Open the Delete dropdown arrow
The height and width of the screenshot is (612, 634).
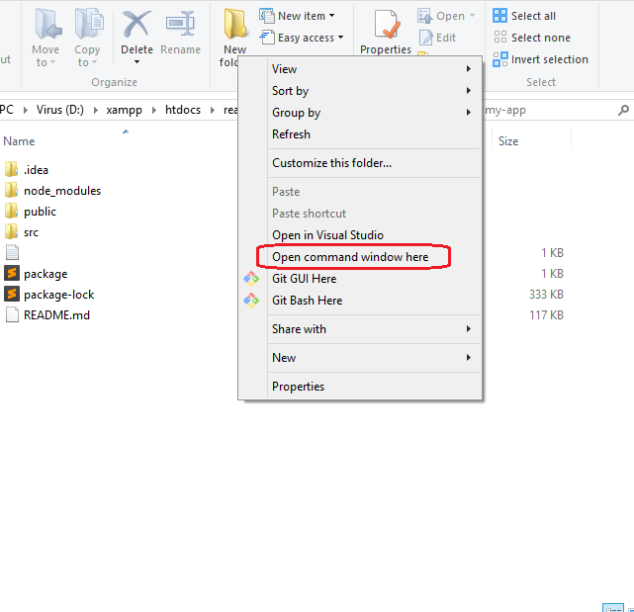pyautogui.click(x=136, y=62)
